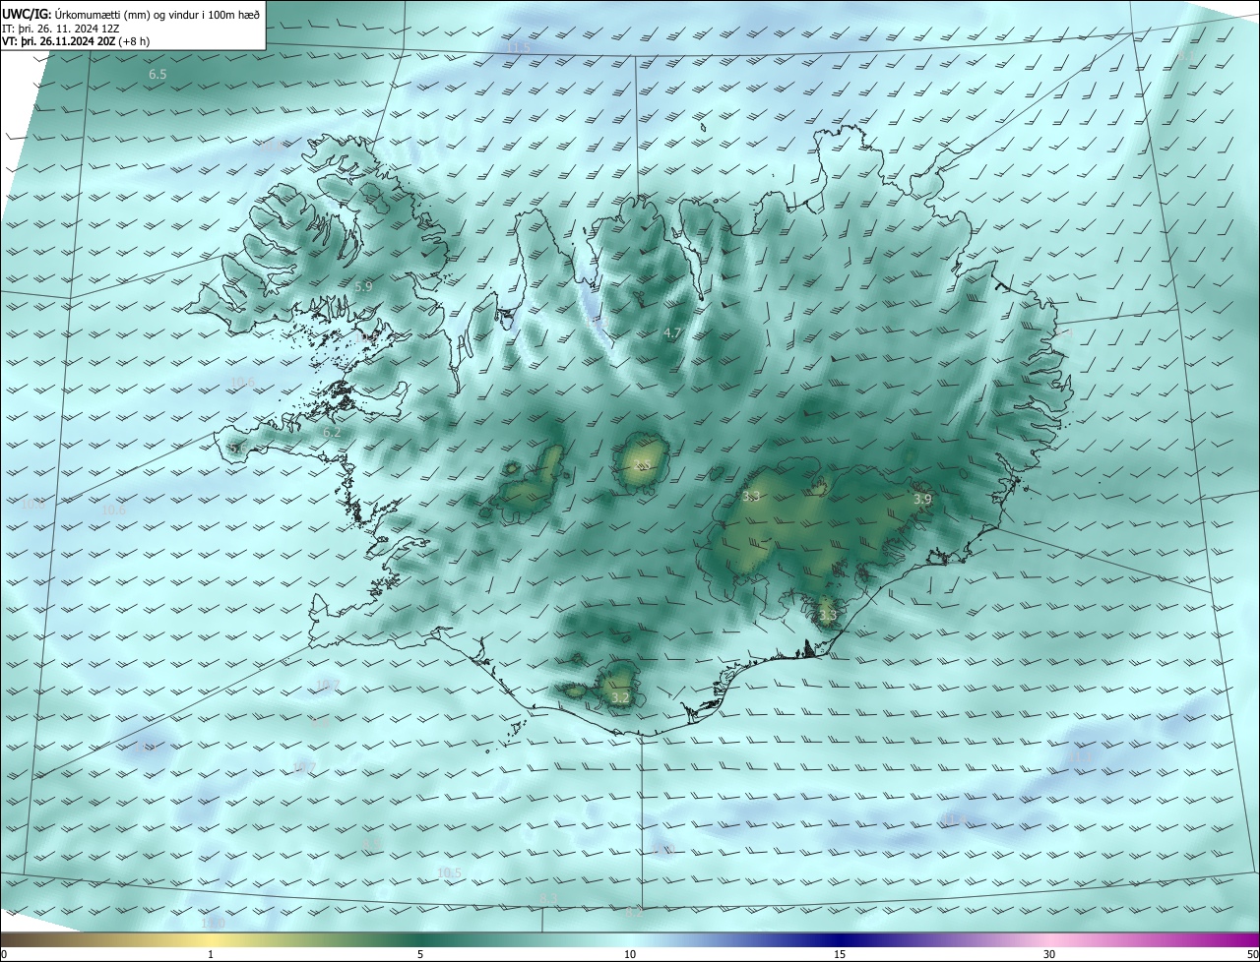Click the colorbar tick label 0
This screenshot has width=1260, height=962.
3,954
